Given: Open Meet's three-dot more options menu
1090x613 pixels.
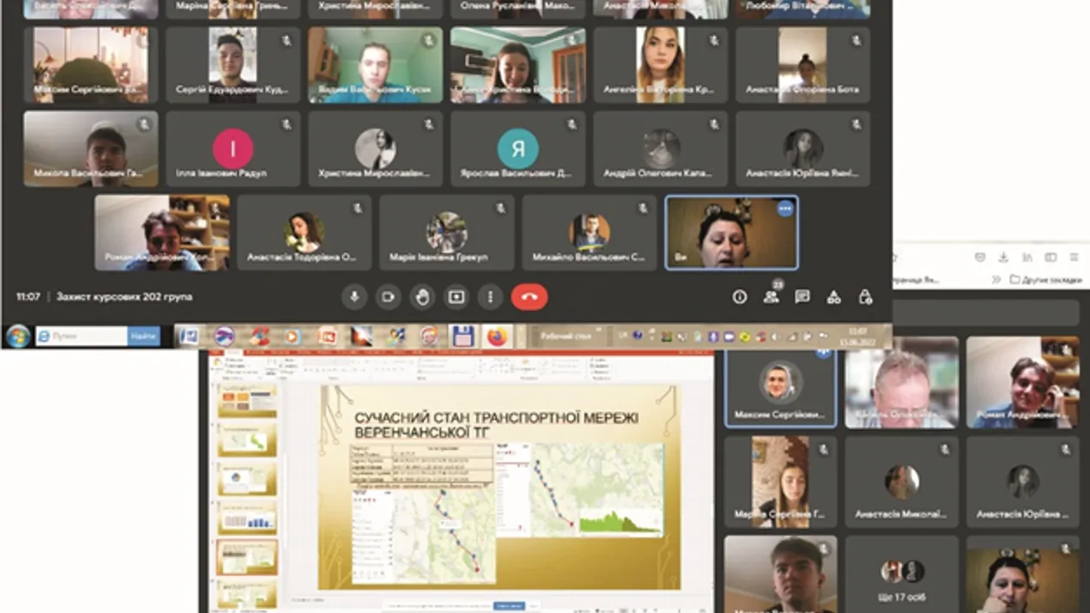Looking at the screenshot, I should pos(490,297).
